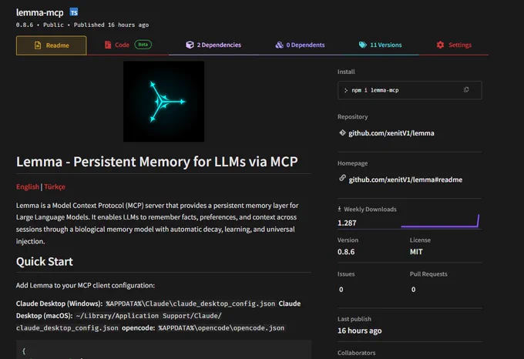The width and height of the screenshot is (524, 359).
Task: Click the Dependencies cube icon
Action: 190,45
